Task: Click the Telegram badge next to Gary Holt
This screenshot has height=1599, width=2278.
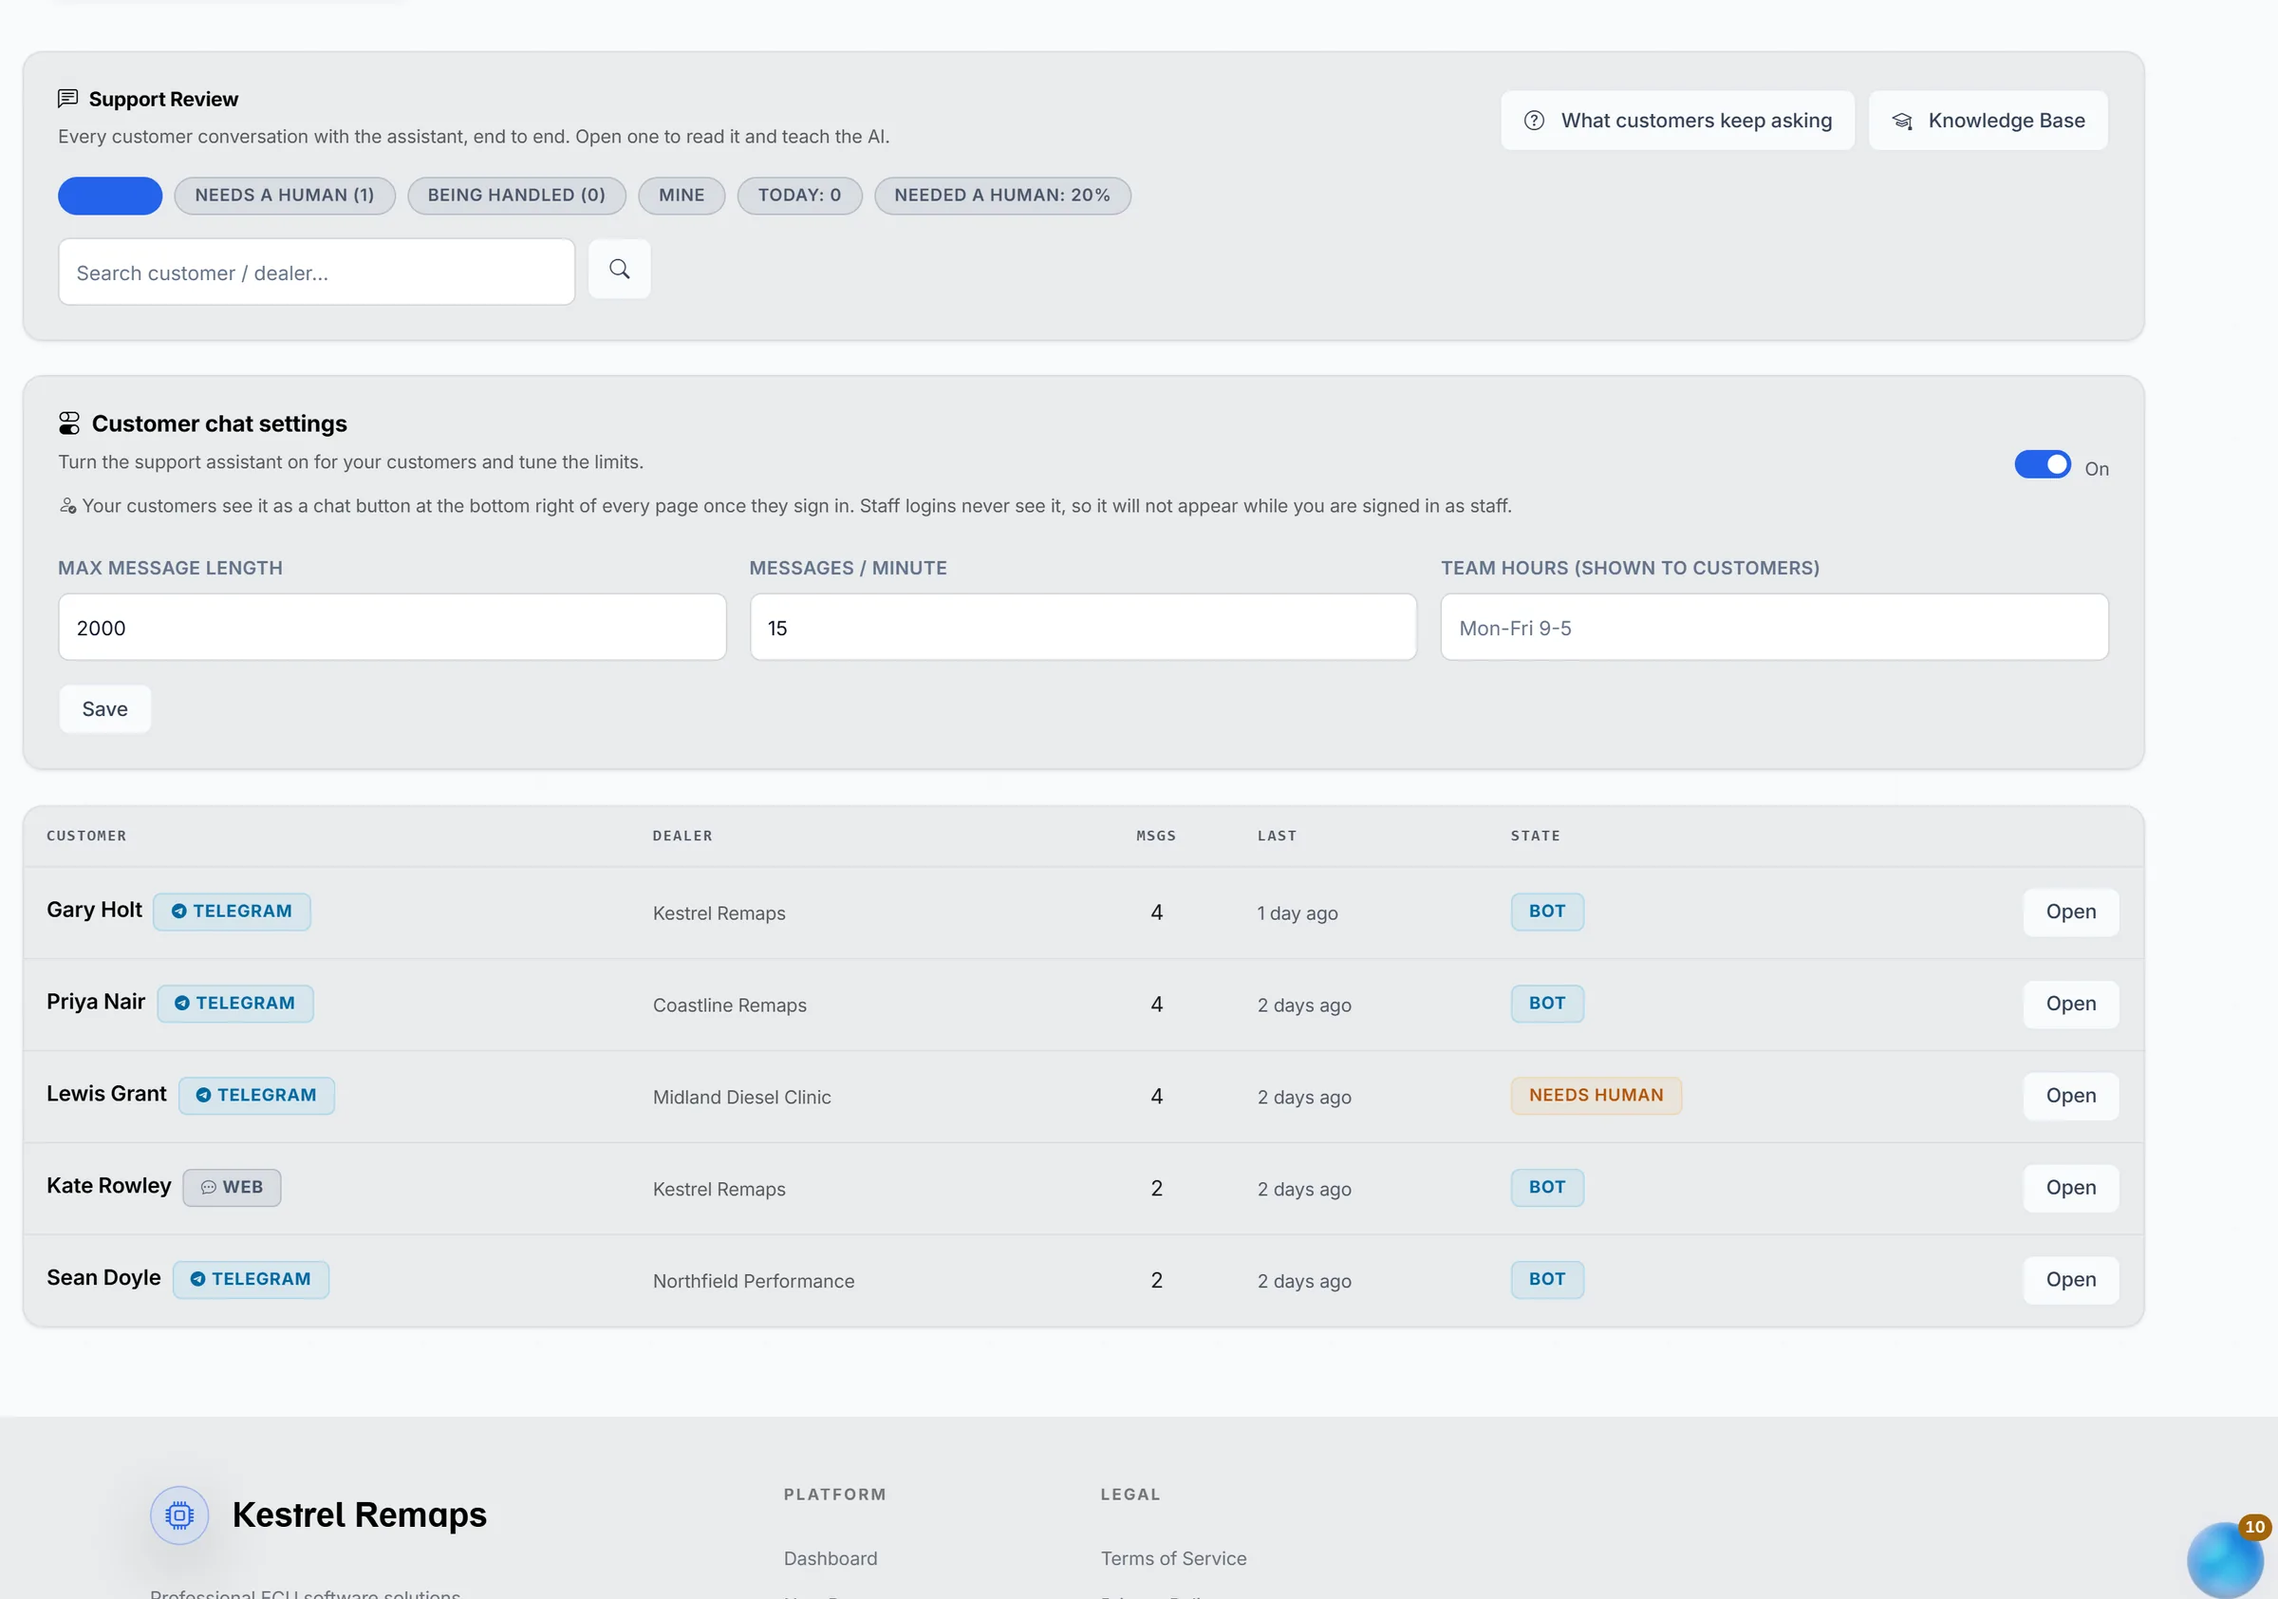Action: pyautogui.click(x=233, y=912)
